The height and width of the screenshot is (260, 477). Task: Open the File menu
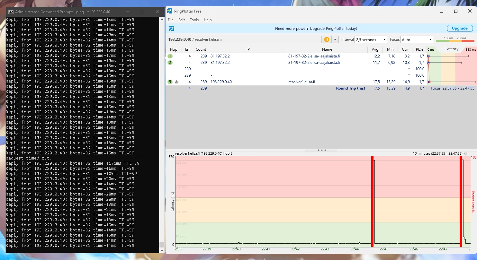coord(171,20)
